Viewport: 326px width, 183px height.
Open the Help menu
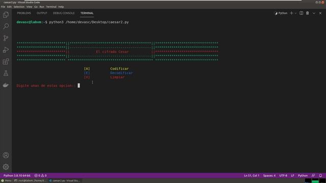click(61, 7)
